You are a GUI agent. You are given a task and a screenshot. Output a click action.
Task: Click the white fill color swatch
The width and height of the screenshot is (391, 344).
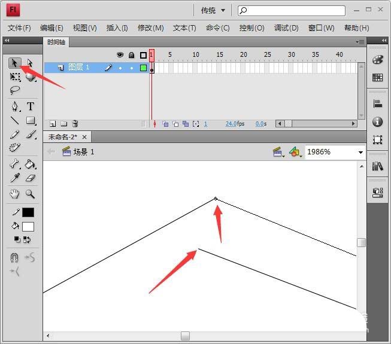28,227
